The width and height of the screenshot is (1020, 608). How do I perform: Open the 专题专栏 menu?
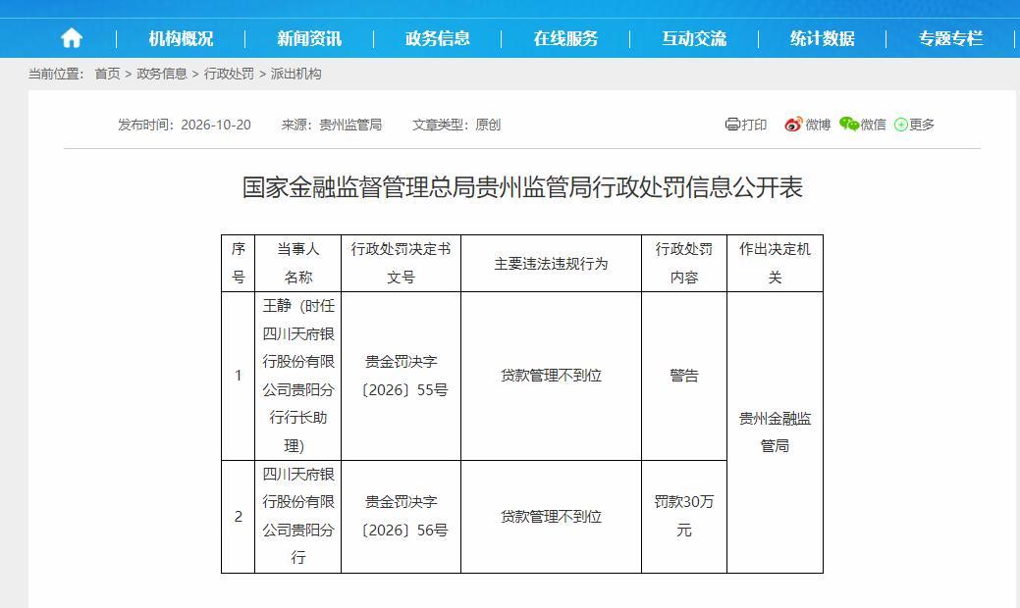pyautogui.click(x=950, y=39)
